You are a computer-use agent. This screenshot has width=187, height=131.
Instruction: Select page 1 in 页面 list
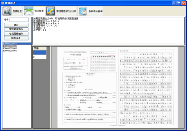pos(39,53)
